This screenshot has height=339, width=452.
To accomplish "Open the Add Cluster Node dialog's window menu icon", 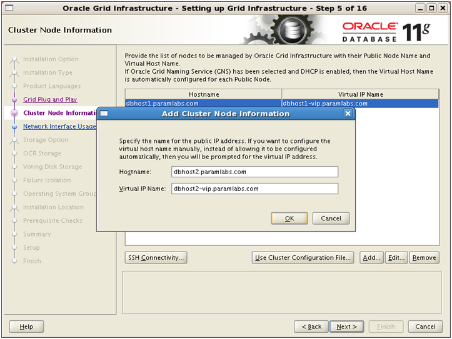I will 104,114.
